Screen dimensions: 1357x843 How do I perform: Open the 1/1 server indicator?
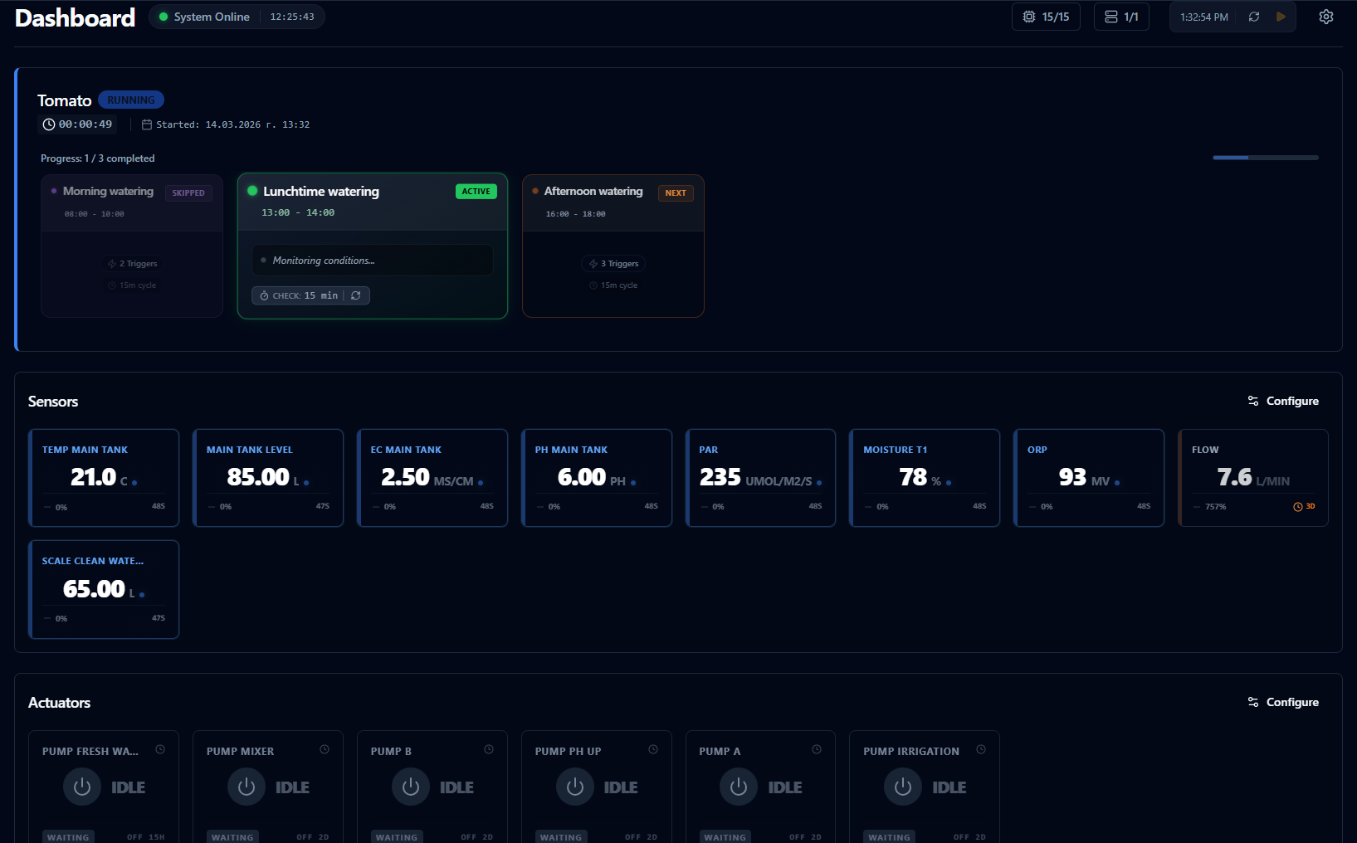point(1121,17)
